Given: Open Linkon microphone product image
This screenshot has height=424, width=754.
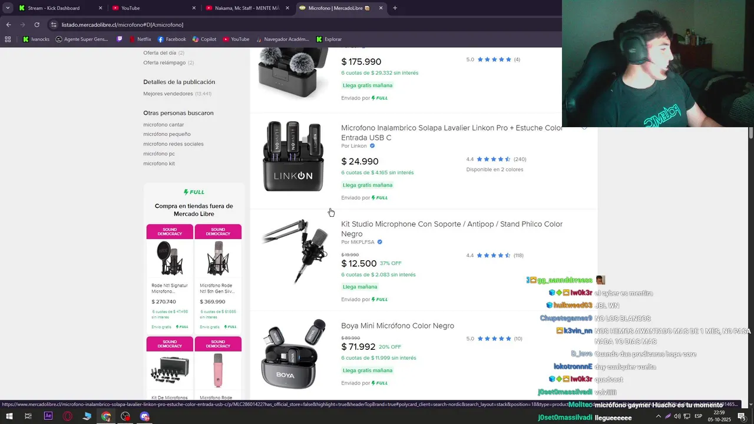Looking at the screenshot, I should coord(293,156).
